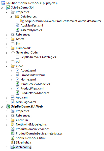Collapse the DataSources folder

(11, 17)
